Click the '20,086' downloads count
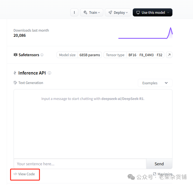Viewport: 193px width, 185px height. [19, 35]
